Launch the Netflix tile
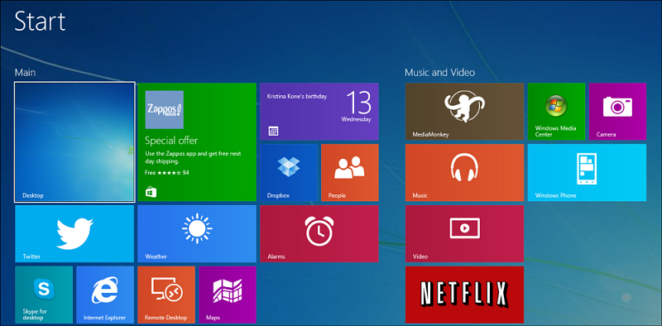Viewport: 662px width, 326px height. click(464, 295)
